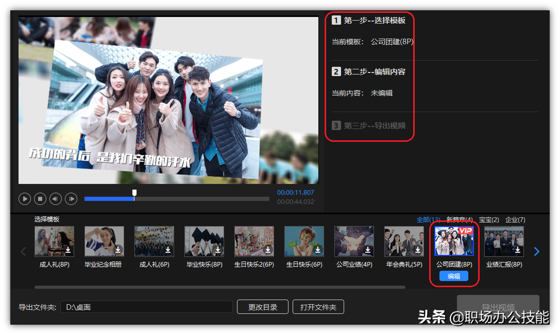Click the 年会典礼(5P) template label
Viewport: 560px width, 335px height.
[404, 265]
